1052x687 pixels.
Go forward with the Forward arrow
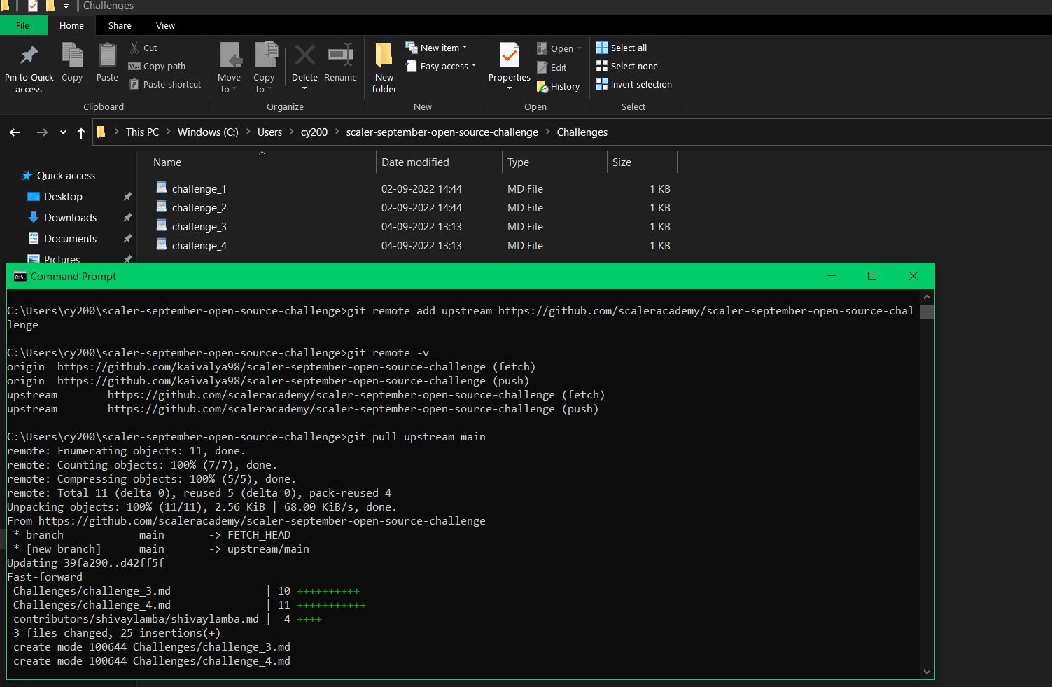pyautogui.click(x=42, y=132)
